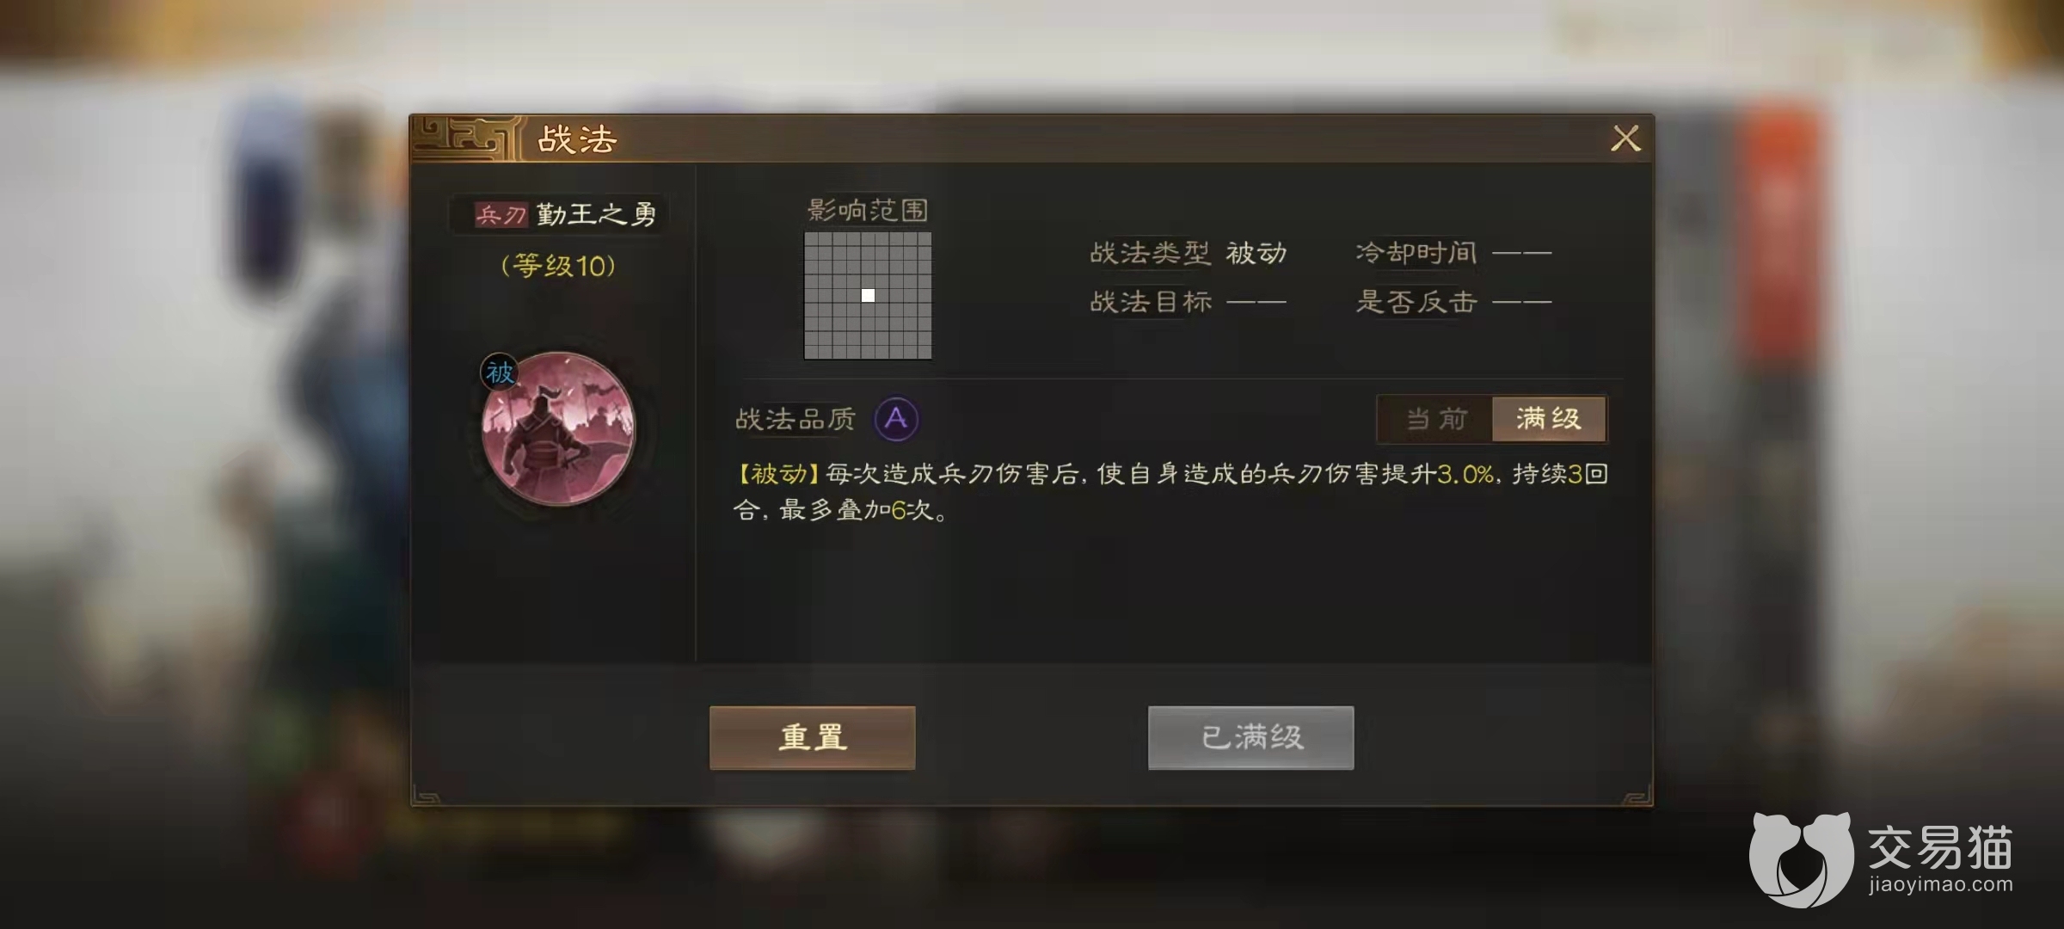Click the 等级10 level text
The image size is (2064, 929).
pyautogui.click(x=558, y=266)
